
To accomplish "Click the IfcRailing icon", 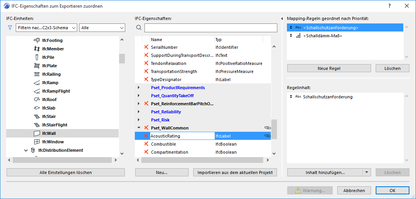I will coord(36,74).
